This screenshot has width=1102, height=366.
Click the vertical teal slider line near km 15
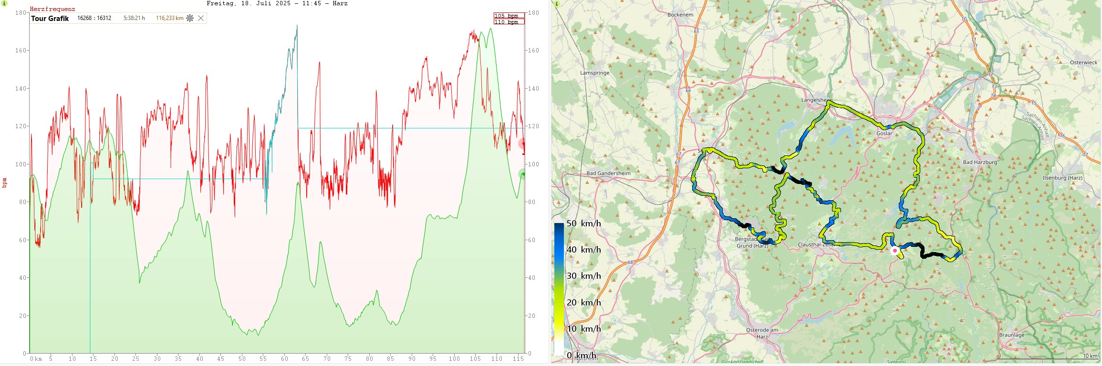click(x=90, y=262)
